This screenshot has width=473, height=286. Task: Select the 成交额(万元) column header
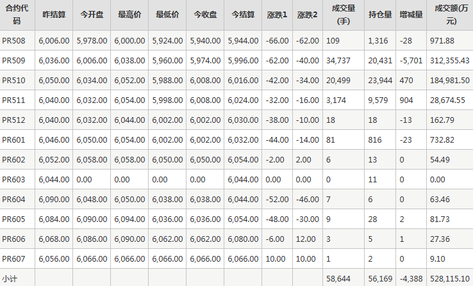[x=451, y=15]
